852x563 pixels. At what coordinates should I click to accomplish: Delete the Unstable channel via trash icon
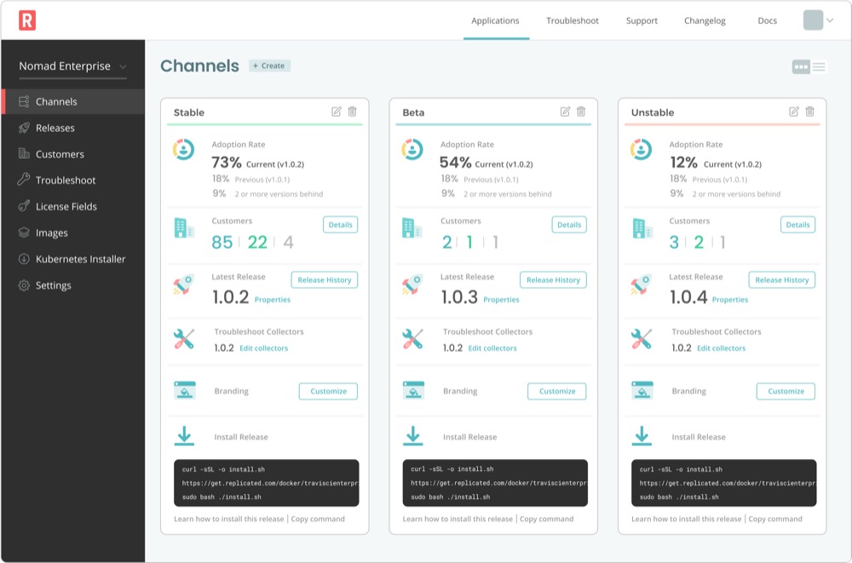809,112
